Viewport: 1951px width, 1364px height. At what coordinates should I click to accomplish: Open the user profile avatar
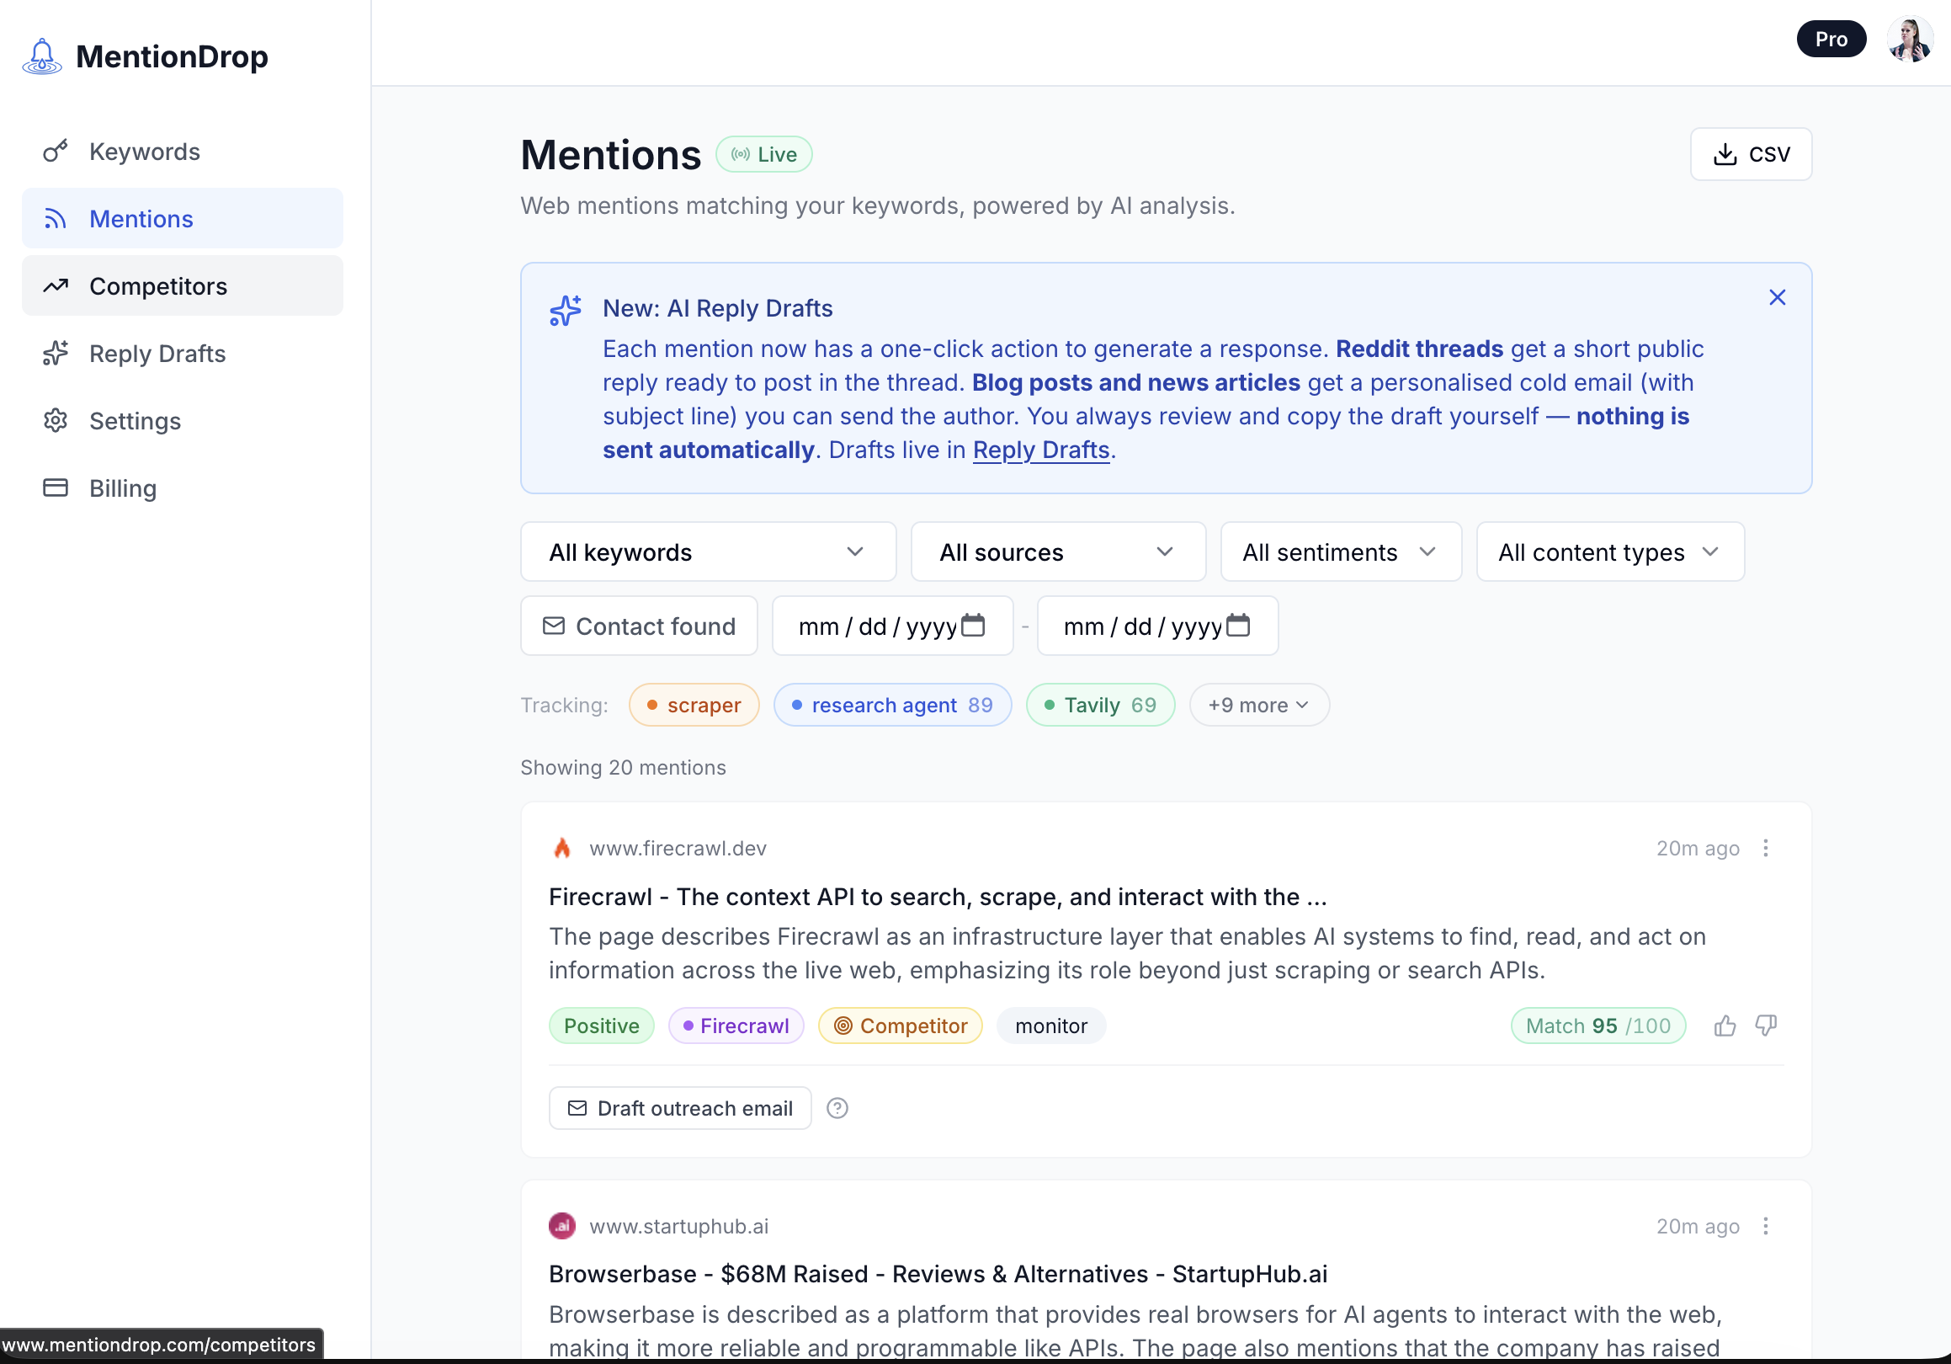(x=1910, y=39)
